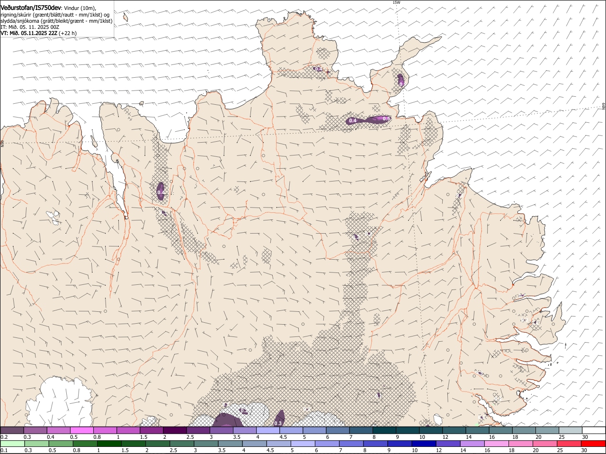Click the 'VT: Mið. 05.11.2025 22Z (+22 h)' line

tap(38, 33)
